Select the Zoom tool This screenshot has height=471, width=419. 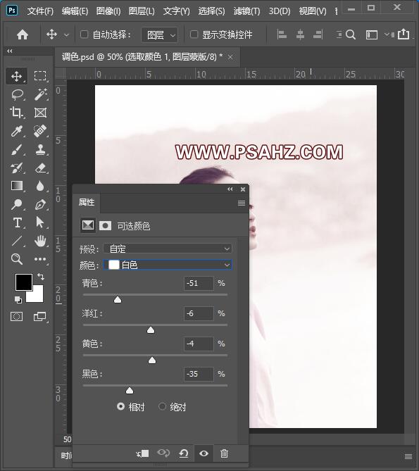(x=16, y=259)
